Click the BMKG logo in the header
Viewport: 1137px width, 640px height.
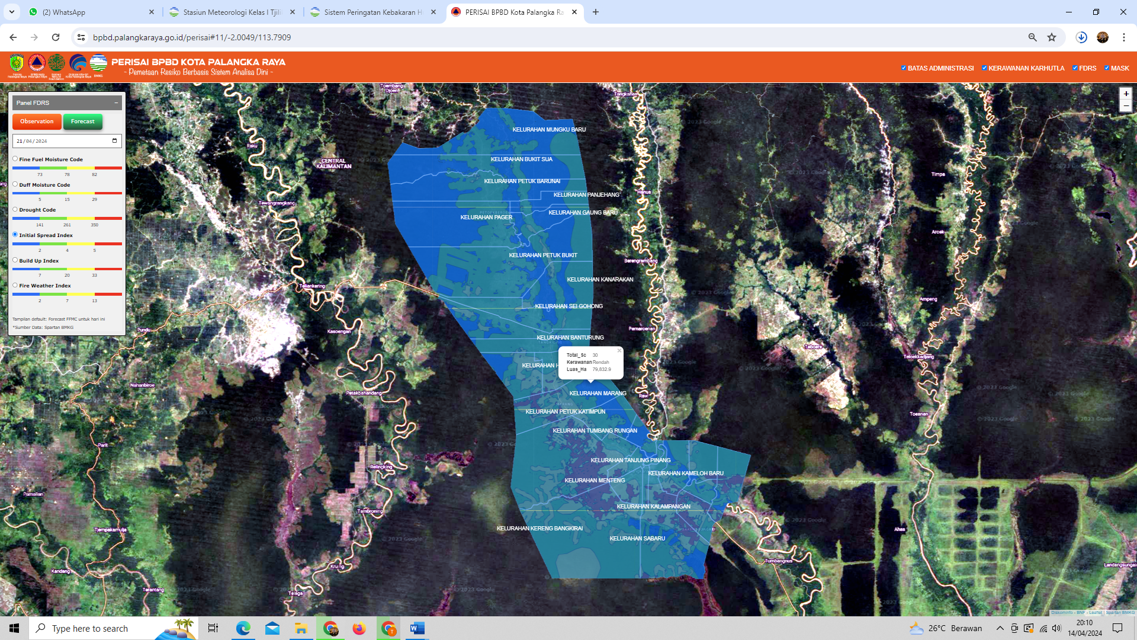tap(98, 63)
